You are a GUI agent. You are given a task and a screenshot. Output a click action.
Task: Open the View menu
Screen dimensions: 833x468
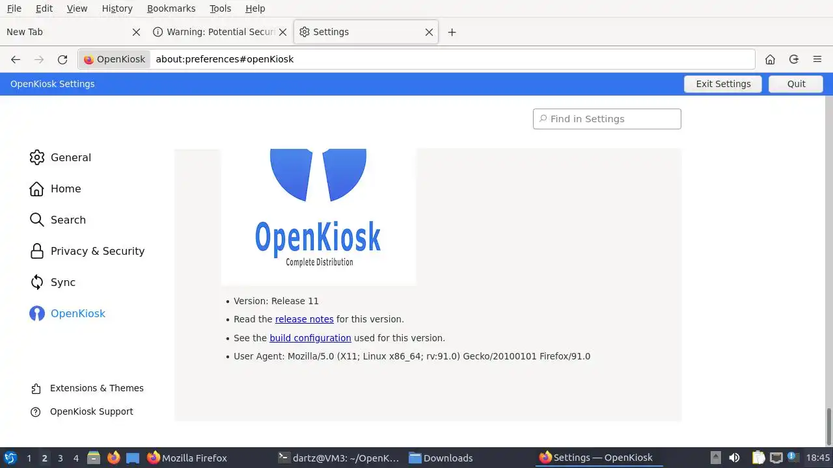(77, 8)
